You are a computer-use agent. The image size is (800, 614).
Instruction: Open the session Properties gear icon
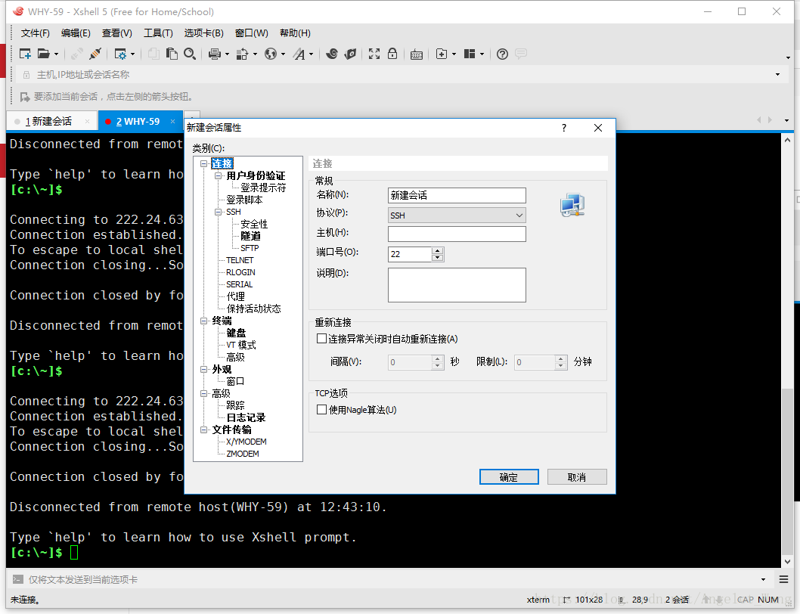pyautogui.click(x=120, y=54)
